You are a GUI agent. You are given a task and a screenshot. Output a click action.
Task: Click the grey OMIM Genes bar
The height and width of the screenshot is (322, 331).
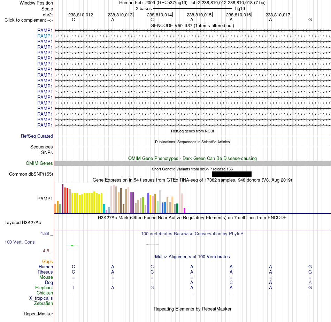point(193,163)
